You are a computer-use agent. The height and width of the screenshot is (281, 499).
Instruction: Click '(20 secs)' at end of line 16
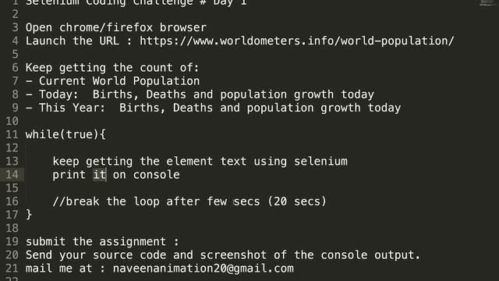[297, 201]
